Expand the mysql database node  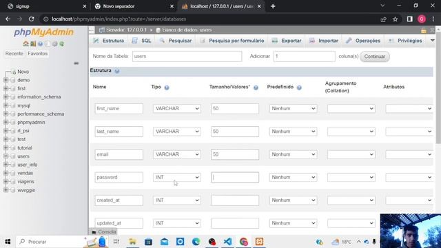click(x=6, y=105)
